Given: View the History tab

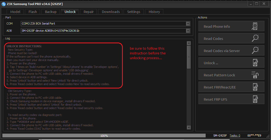Looking at the screenshot, I should pyautogui.click(x=154, y=12).
